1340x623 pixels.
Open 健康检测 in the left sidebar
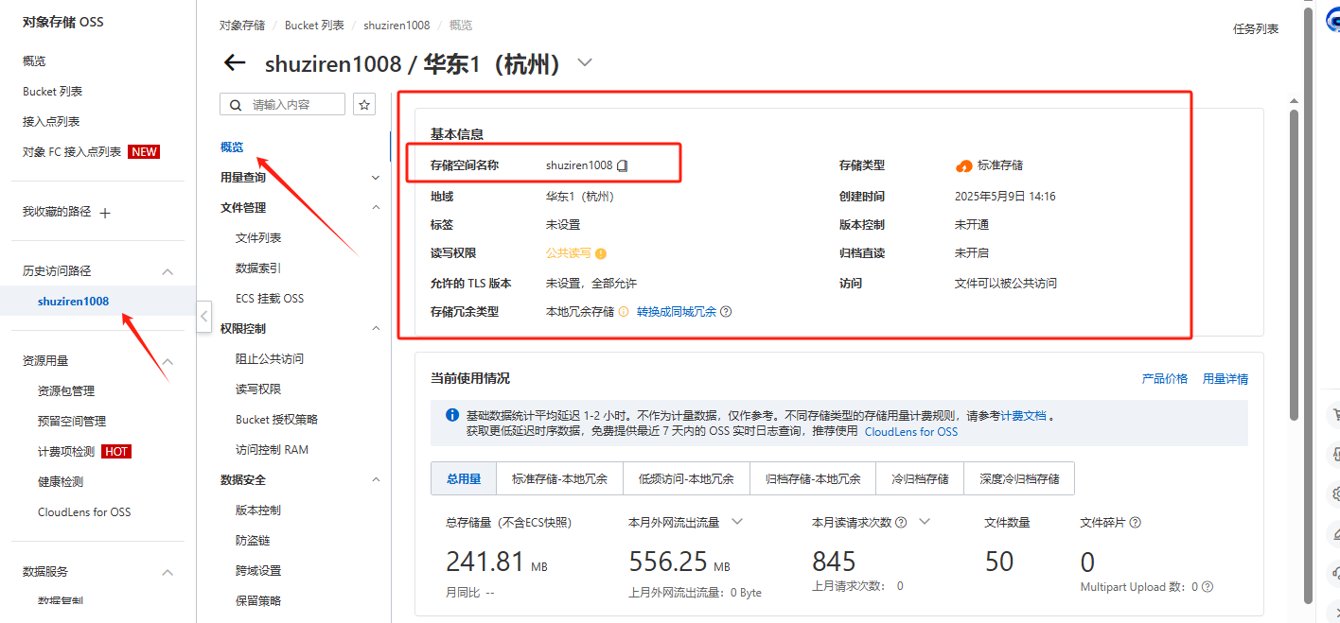pos(61,482)
